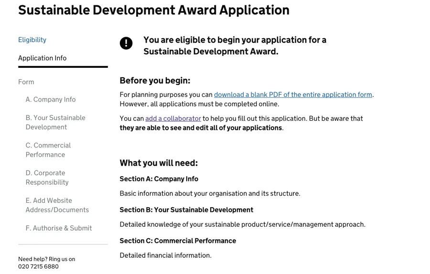Open the Eligibility sidebar link
Image resolution: width=430 pixels, height=274 pixels.
point(32,40)
